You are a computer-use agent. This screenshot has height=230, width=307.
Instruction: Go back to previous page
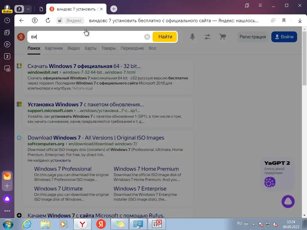click(22, 20)
